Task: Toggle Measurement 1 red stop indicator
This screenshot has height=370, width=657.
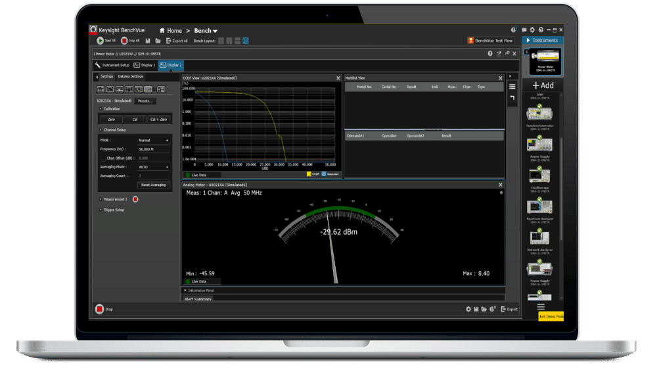Action: pyautogui.click(x=135, y=199)
